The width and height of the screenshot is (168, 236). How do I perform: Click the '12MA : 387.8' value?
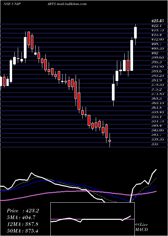23,224
